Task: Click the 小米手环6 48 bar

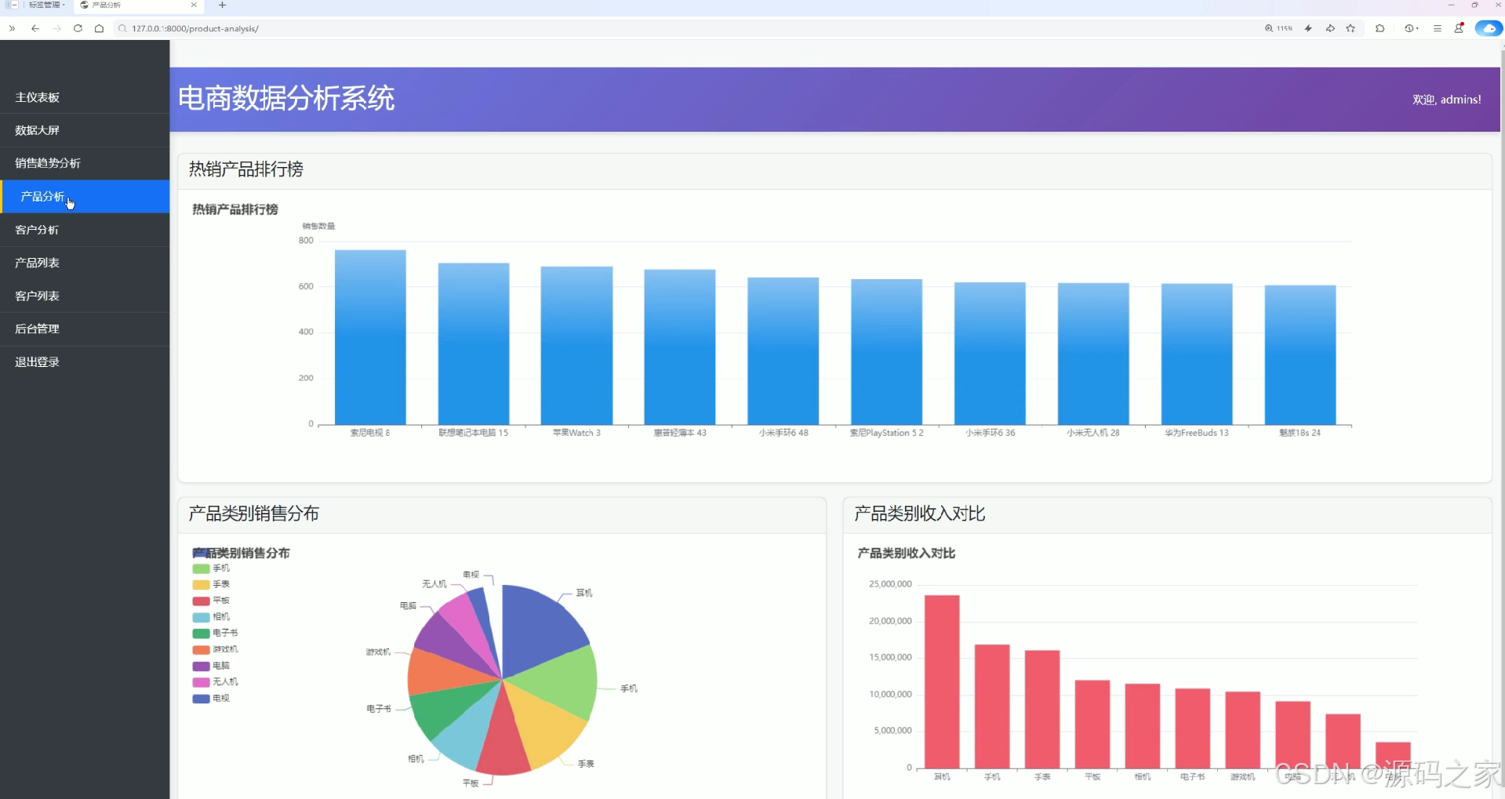Action: (783, 351)
